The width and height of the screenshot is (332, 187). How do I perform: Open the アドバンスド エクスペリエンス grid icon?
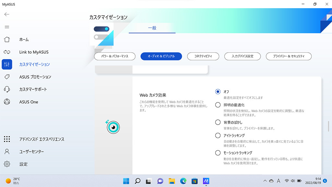(7, 139)
